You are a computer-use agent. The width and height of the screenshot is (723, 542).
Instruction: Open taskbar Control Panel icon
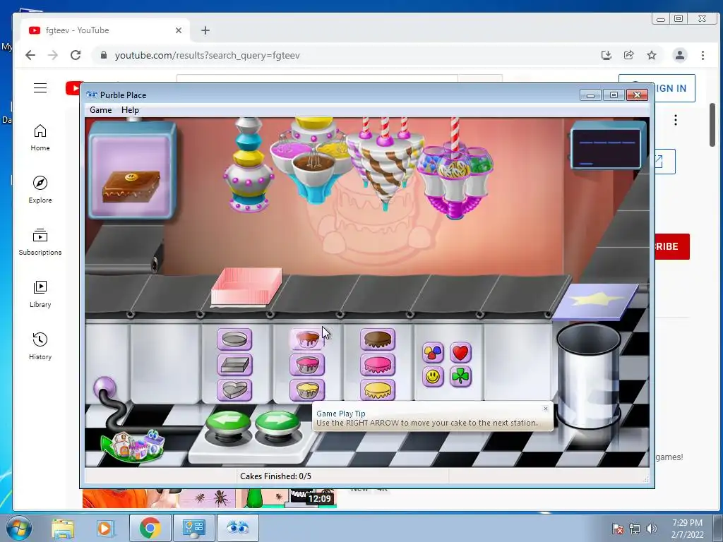tap(193, 528)
